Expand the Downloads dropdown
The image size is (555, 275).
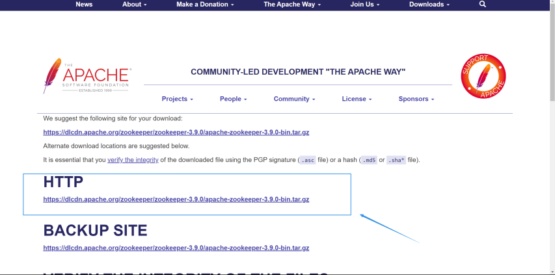click(x=429, y=5)
